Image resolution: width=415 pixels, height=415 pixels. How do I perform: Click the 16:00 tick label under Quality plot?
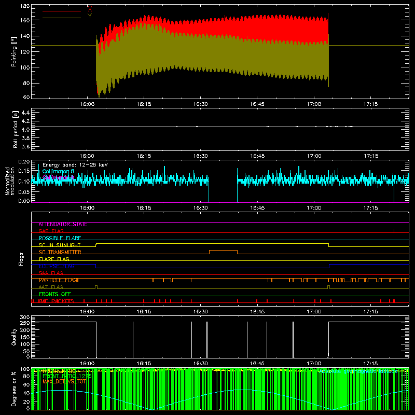tap(87, 364)
